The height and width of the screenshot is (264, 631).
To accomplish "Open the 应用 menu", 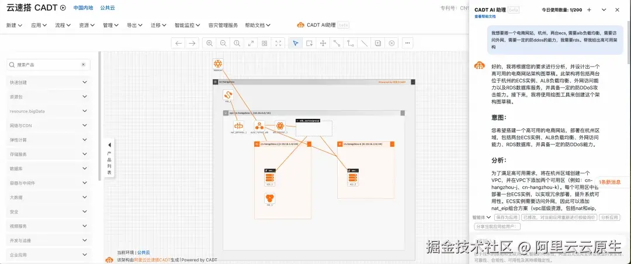I will click(39, 25).
